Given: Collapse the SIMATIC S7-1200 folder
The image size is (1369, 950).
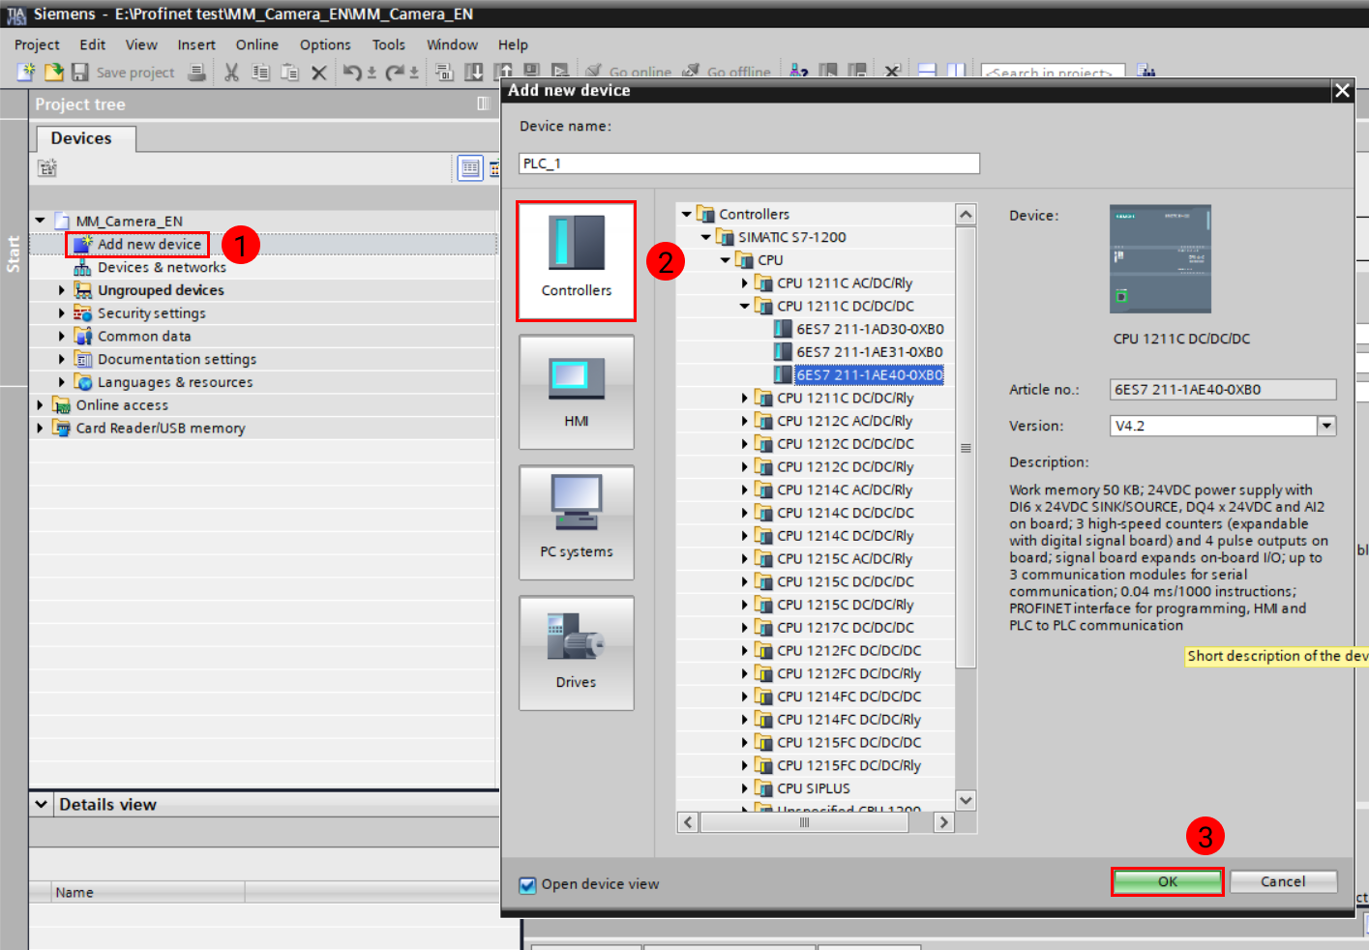Looking at the screenshot, I should [x=705, y=237].
